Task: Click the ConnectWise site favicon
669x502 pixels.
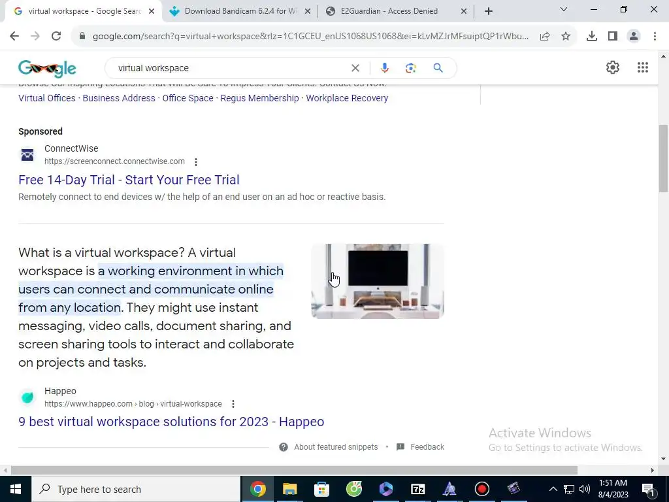Action: pyautogui.click(x=27, y=154)
